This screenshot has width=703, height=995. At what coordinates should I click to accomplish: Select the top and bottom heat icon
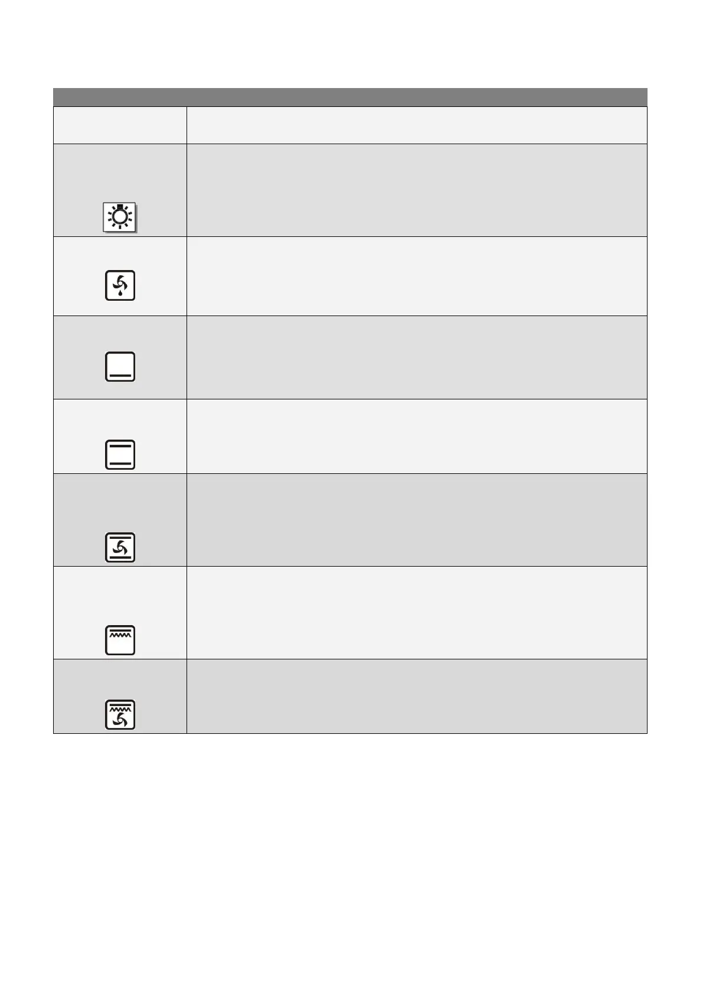120,454
